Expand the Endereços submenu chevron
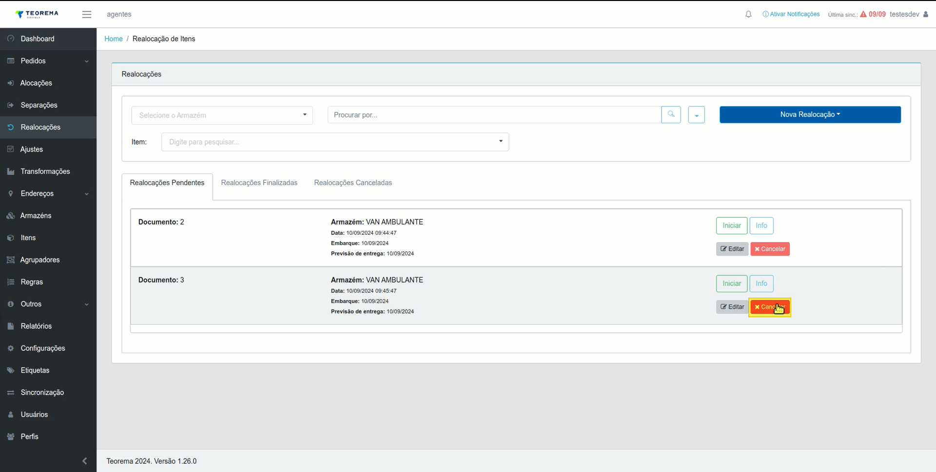 pyautogui.click(x=87, y=194)
